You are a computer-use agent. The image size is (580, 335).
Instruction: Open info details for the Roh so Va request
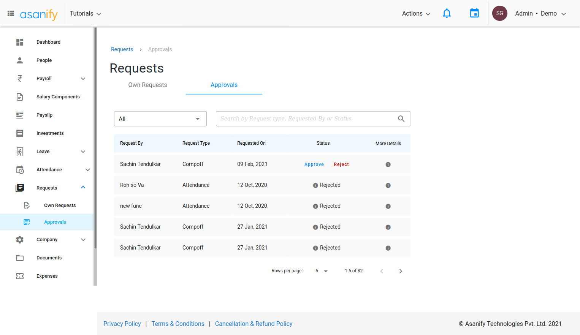[x=388, y=185]
